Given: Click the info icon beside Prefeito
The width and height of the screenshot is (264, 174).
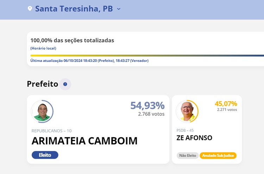Looking at the screenshot, I should coord(65,84).
